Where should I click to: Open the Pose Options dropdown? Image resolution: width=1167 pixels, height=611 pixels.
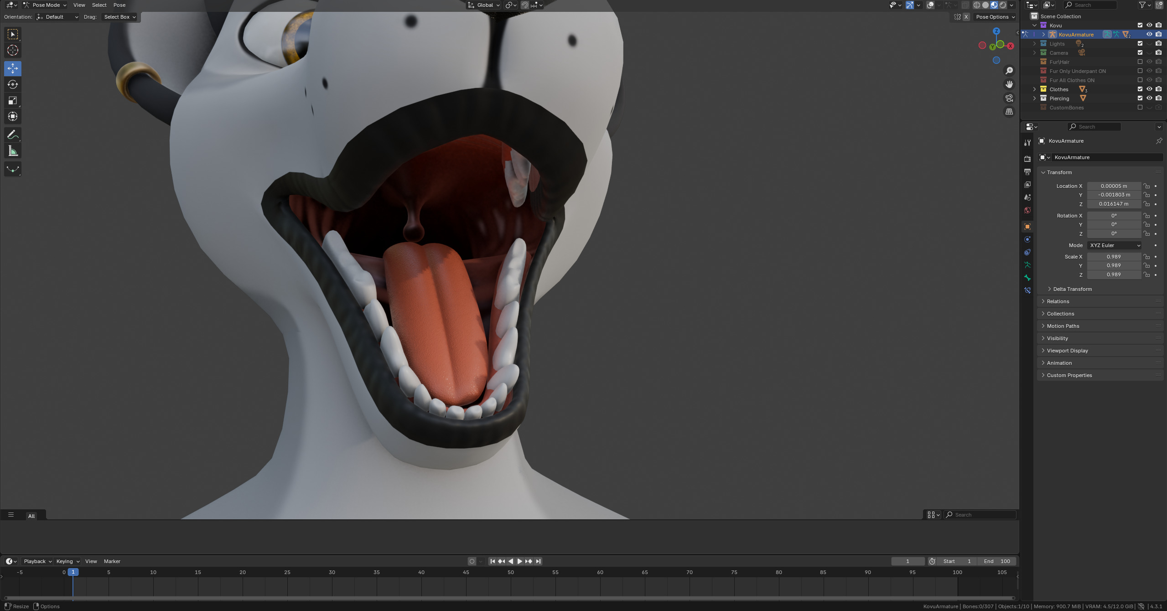tap(996, 17)
